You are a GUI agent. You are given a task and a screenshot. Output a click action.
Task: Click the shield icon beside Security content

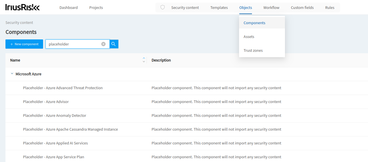[x=163, y=7]
